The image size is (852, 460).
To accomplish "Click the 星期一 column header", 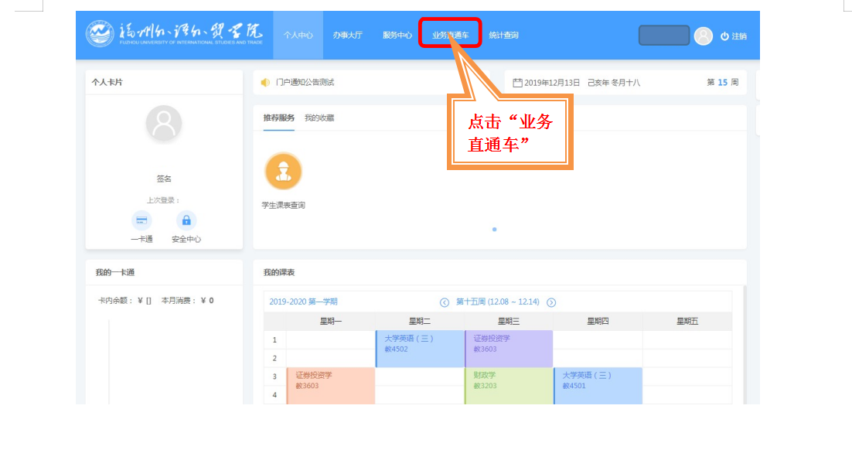I will tap(330, 321).
